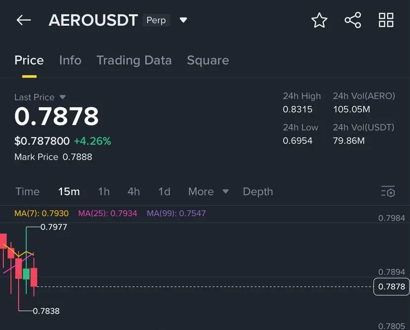Select the Square tab
Image resolution: width=410 pixels, height=330 pixels.
[x=208, y=60]
